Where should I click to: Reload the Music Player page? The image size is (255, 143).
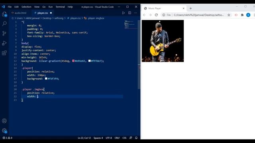[x=156, y=15]
